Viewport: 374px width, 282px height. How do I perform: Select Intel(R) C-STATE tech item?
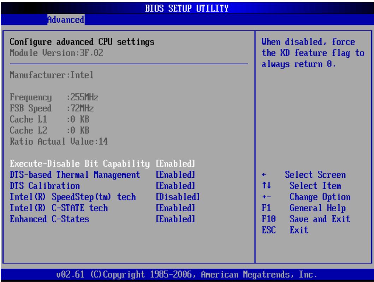[x=59, y=208]
